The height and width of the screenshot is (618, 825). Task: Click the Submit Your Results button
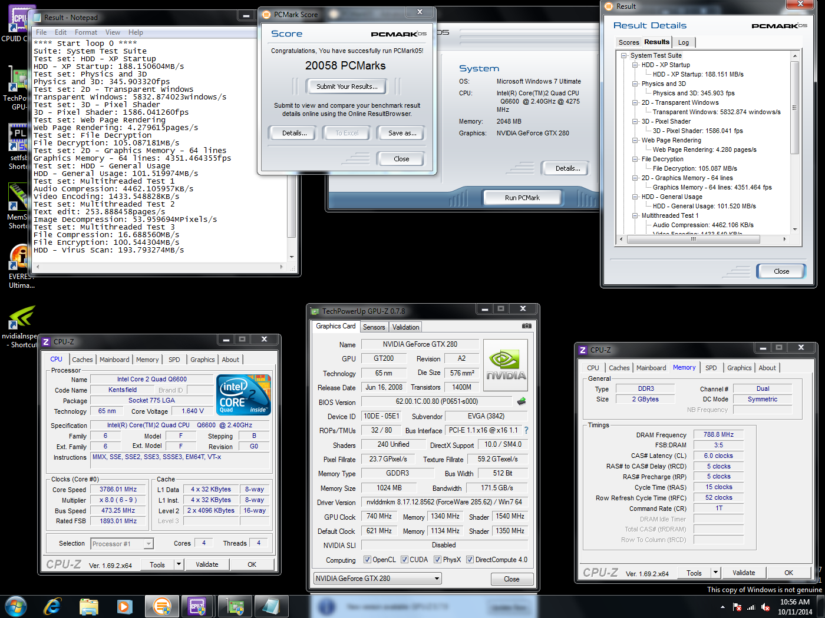tap(347, 87)
